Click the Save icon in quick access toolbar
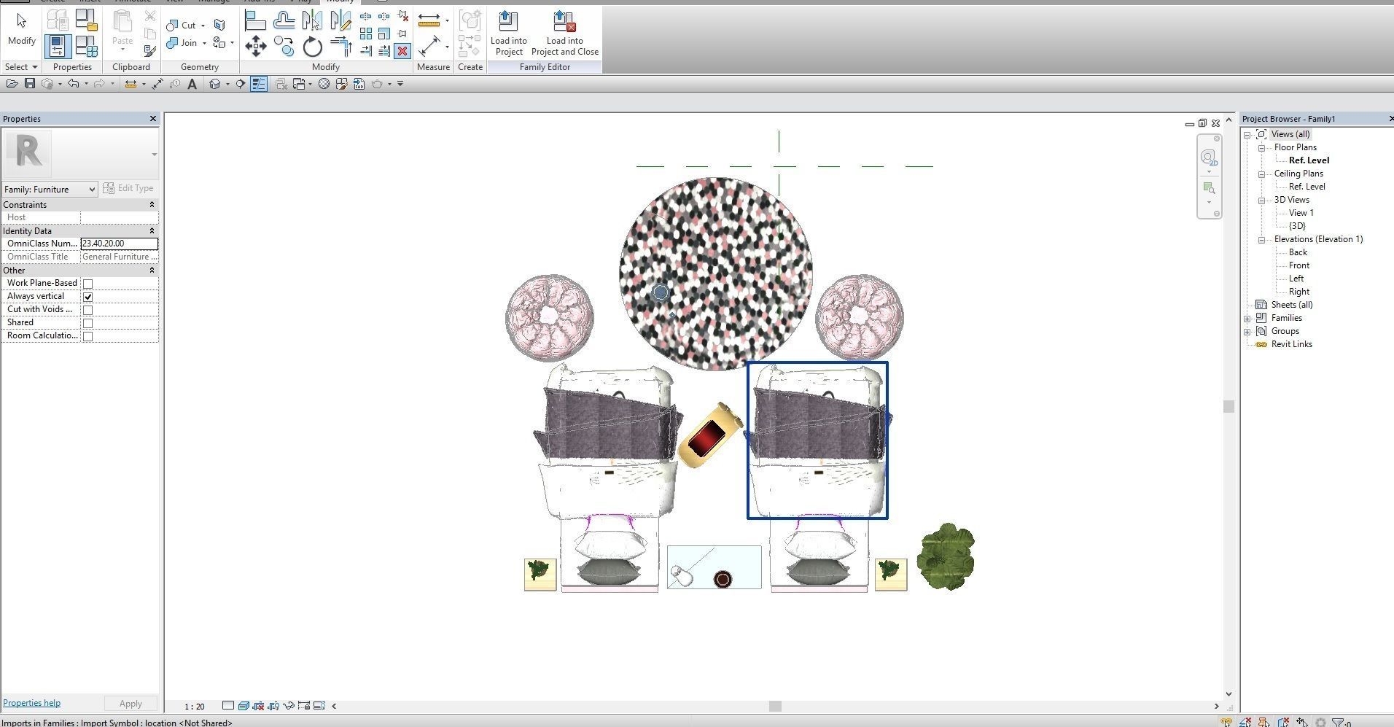This screenshot has height=727, width=1394. (x=30, y=84)
